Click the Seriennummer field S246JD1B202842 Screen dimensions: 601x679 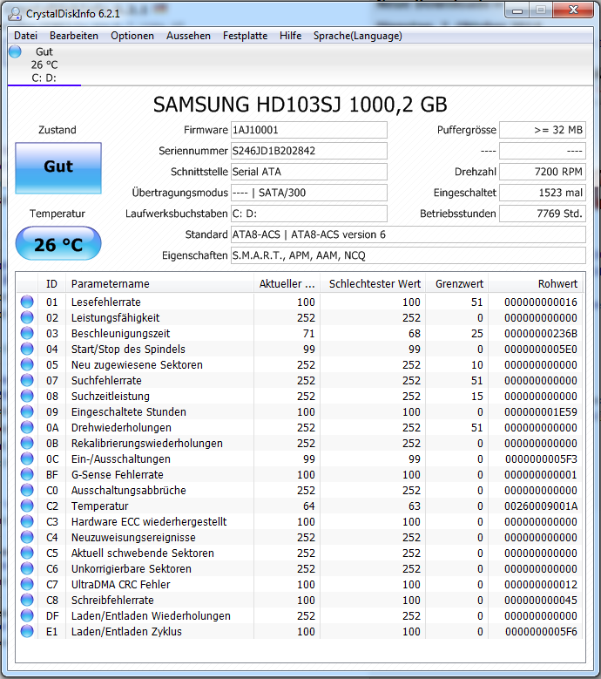point(309,151)
